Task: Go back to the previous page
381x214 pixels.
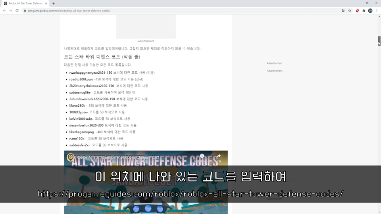Action: pyautogui.click(x=4, y=11)
